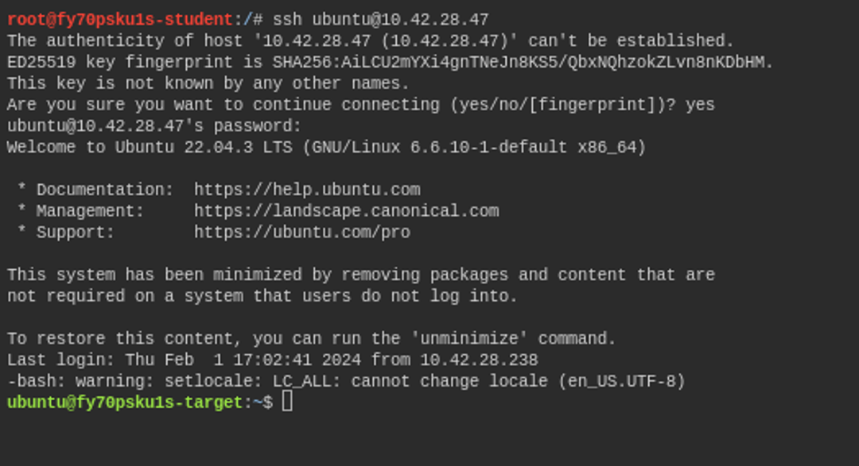Click the https://help.ubuntu.com documentation link
This screenshot has width=859, height=466.
coord(307,189)
